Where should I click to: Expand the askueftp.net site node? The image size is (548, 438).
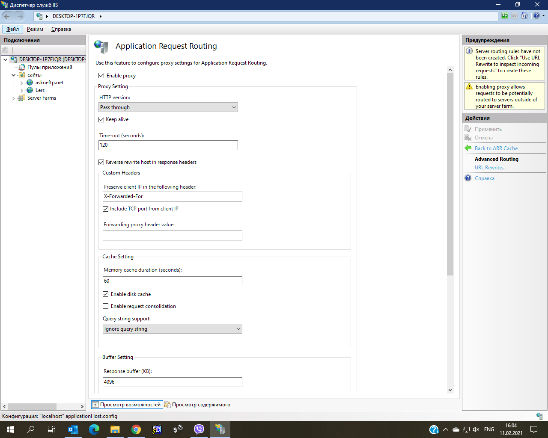pyautogui.click(x=22, y=83)
